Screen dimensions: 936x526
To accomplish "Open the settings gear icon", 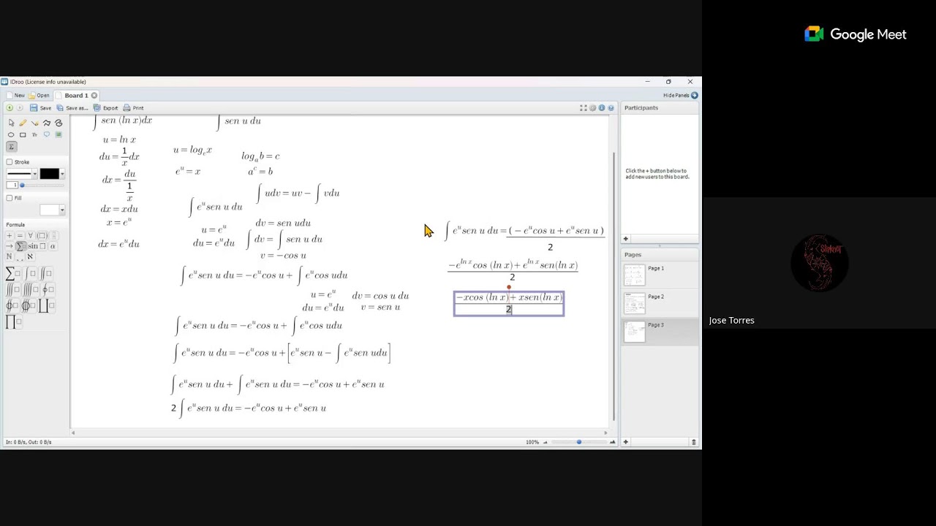I will point(592,108).
